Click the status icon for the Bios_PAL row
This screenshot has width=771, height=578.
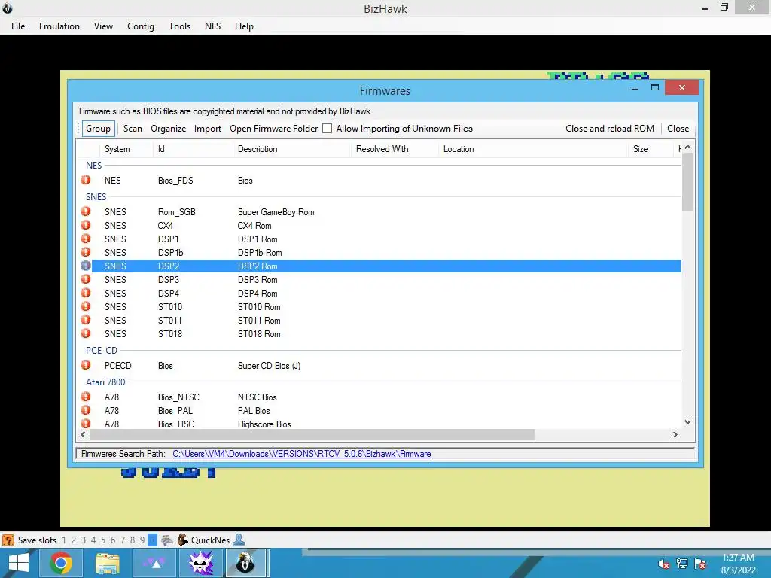(86, 410)
